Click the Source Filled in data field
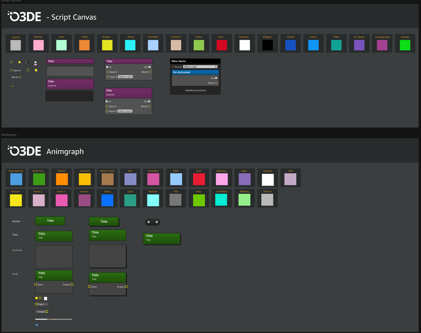 click(200, 67)
